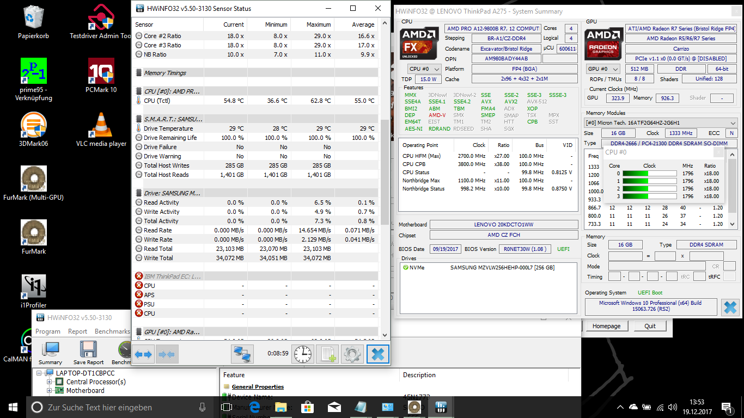
Task: Select the Drive Remaining Life sensor row
Action: click(x=257, y=138)
